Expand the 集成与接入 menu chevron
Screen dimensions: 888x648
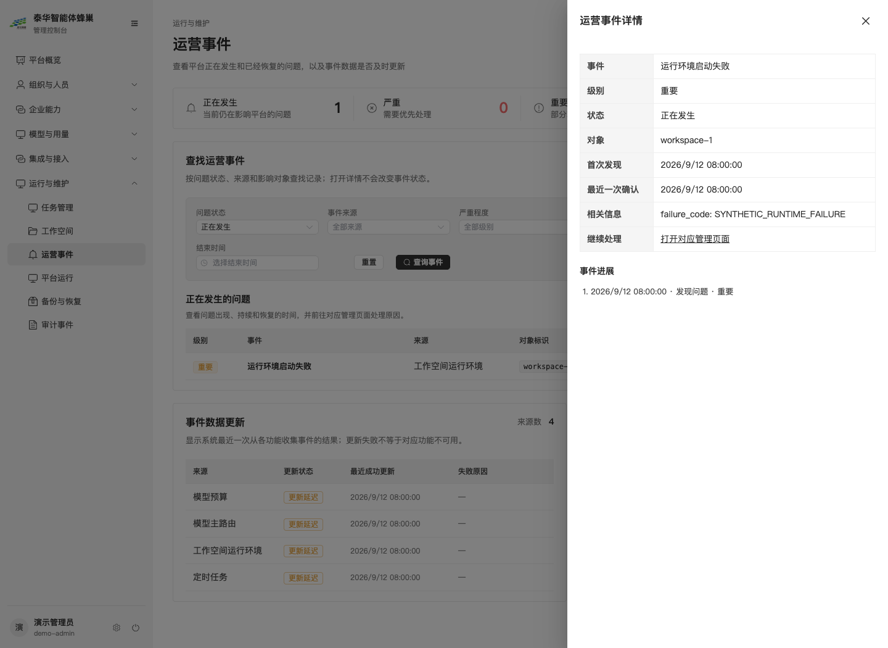pos(134,159)
